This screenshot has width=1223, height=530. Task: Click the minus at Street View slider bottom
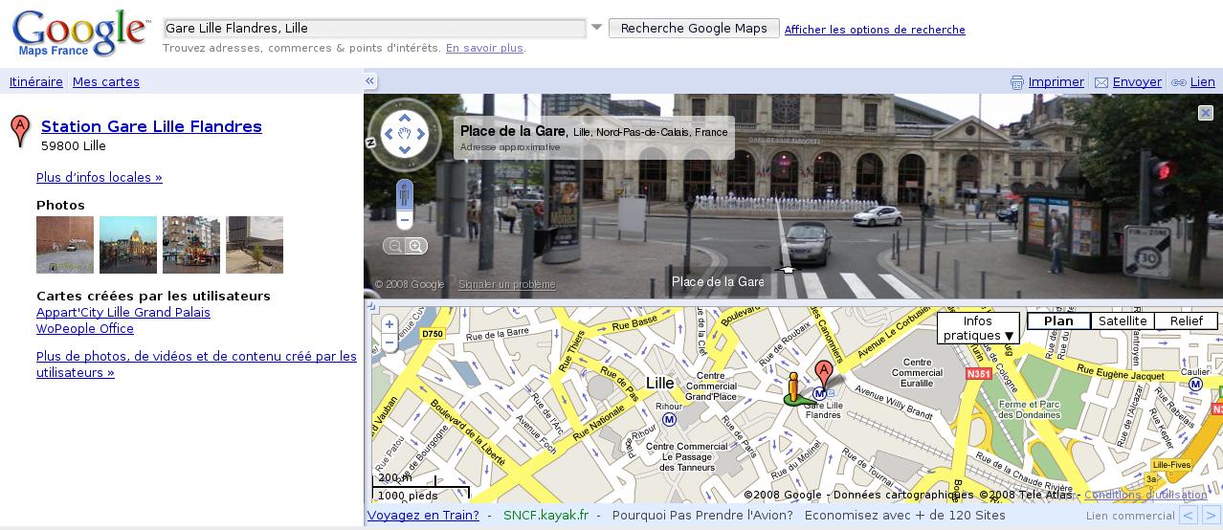click(405, 221)
